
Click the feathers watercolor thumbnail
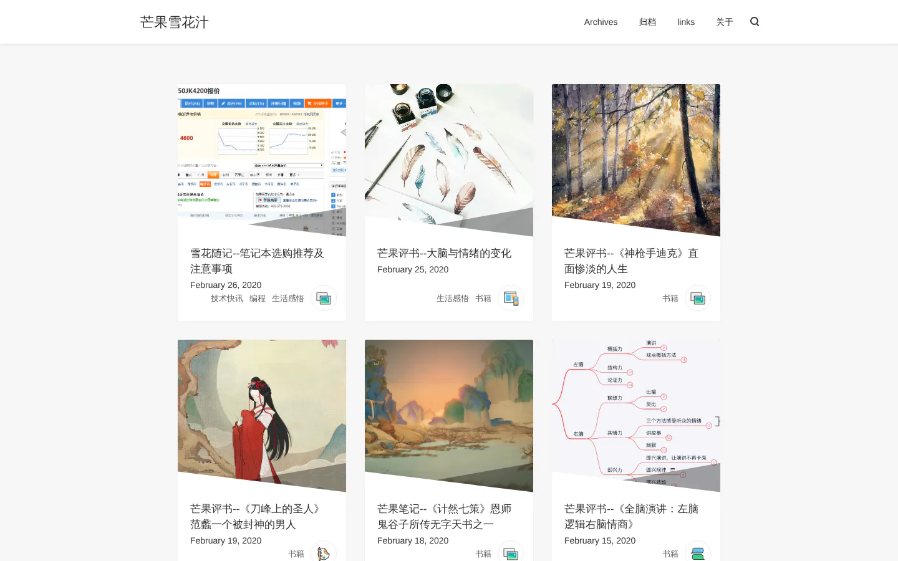449,160
